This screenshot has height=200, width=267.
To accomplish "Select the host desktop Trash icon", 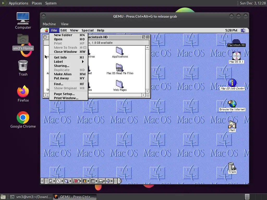I will tap(23, 68).
